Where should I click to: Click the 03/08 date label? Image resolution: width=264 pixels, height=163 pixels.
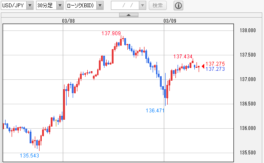68,21
